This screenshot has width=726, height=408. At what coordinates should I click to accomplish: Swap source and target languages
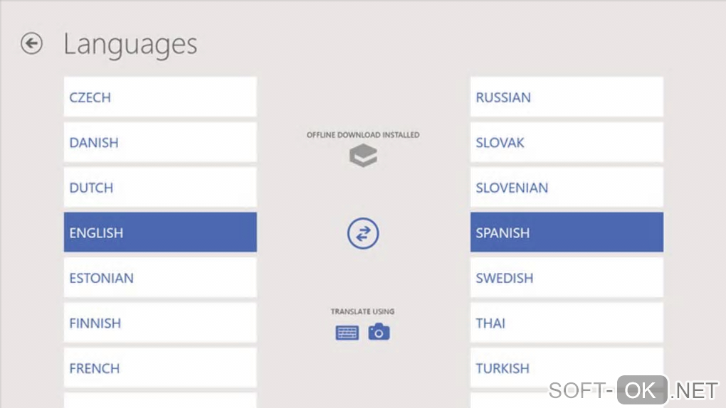point(363,233)
